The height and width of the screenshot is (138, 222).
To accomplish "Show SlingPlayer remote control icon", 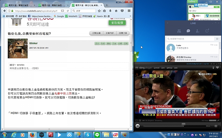I will (x=213, y=68).
